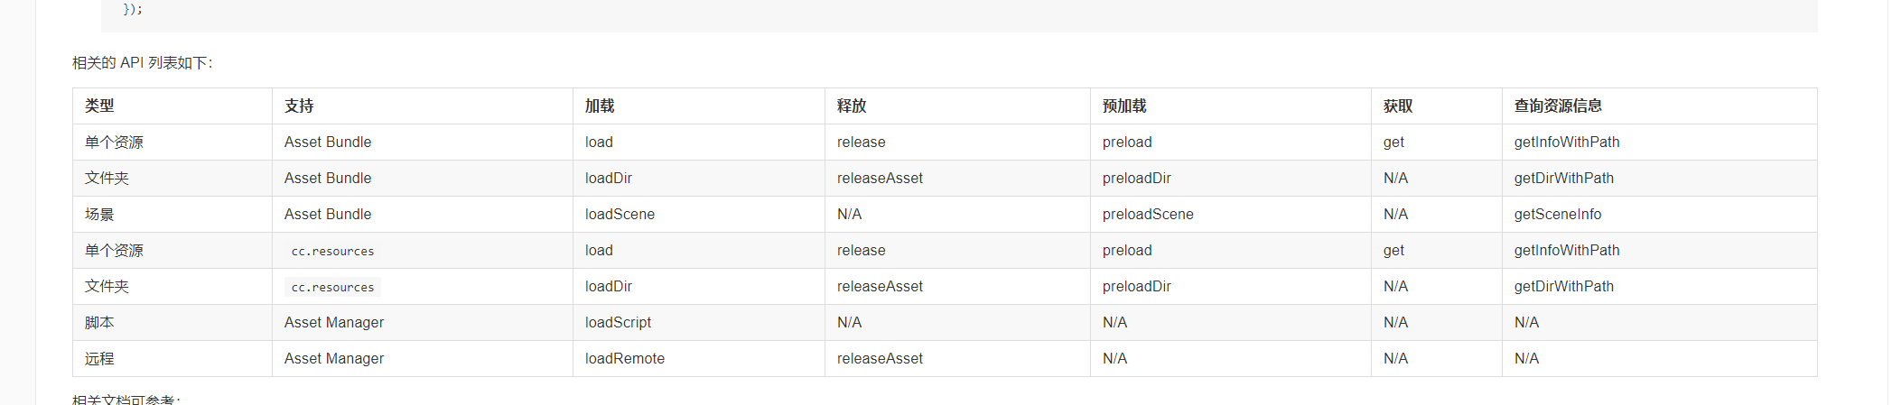
Task: Click the 相关的 API 列表如下 paragraph
Action: coord(143,63)
